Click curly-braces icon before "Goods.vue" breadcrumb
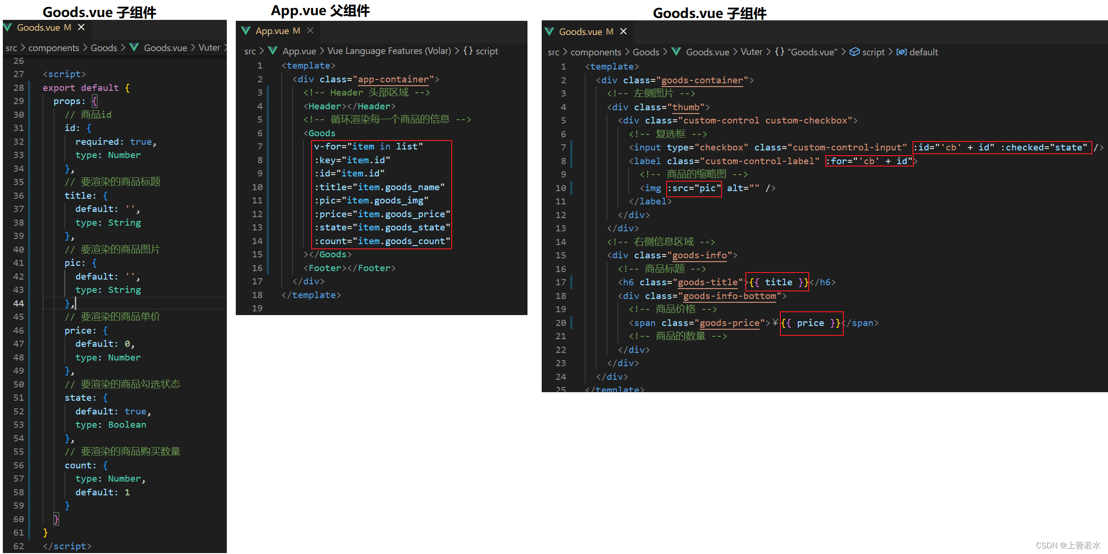The image size is (1108, 554). [x=779, y=52]
